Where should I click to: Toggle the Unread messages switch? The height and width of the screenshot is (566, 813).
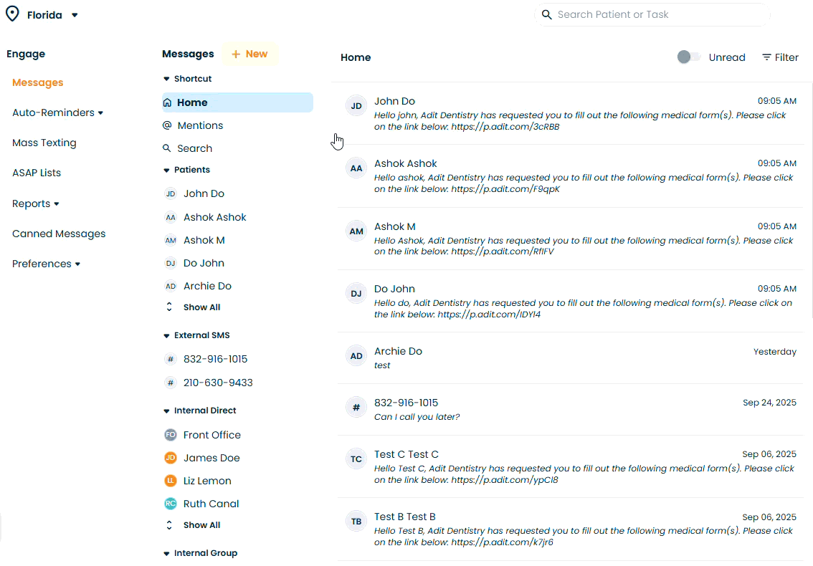coord(688,57)
